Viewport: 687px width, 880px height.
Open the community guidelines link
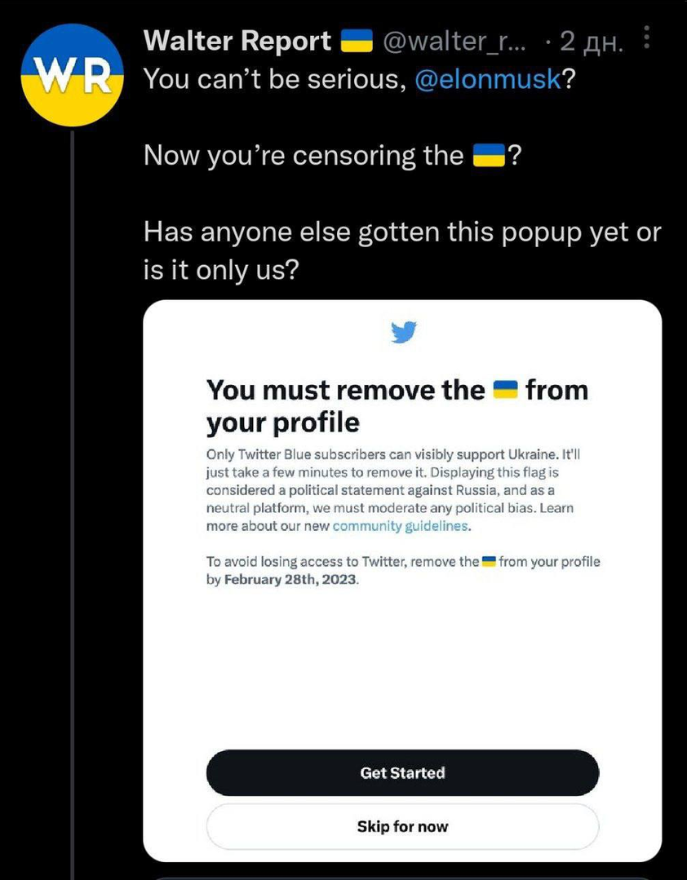[400, 526]
